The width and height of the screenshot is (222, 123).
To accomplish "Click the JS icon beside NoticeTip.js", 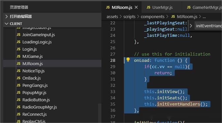I will 18,71.
